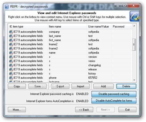
Task: Click the IE icon beside the changelog row
Action: tap(11, 65)
